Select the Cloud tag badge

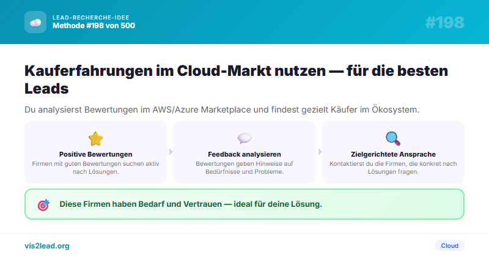click(x=450, y=245)
